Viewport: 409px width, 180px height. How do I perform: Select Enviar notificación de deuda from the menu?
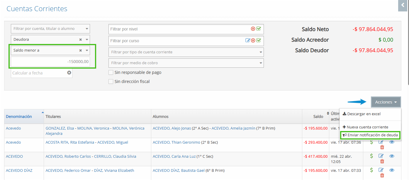(x=371, y=135)
